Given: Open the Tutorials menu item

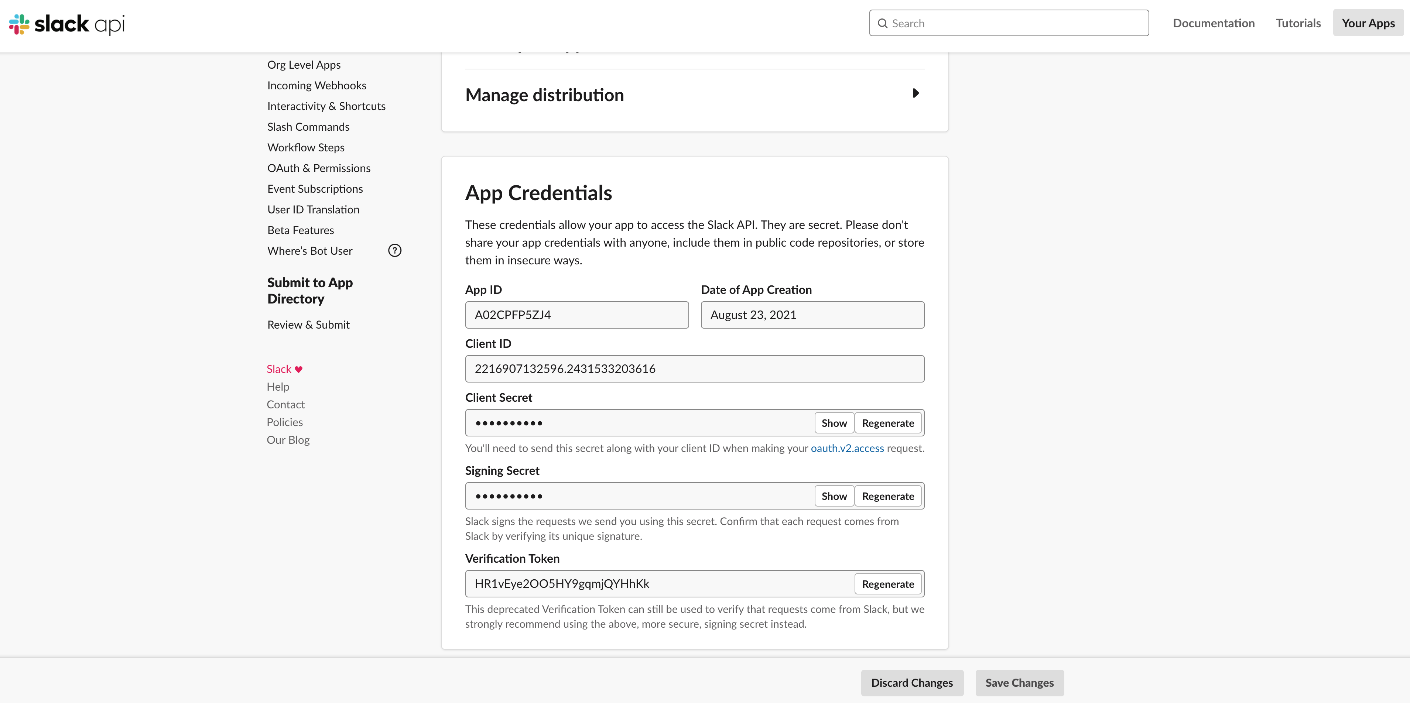Looking at the screenshot, I should coord(1298,23).
